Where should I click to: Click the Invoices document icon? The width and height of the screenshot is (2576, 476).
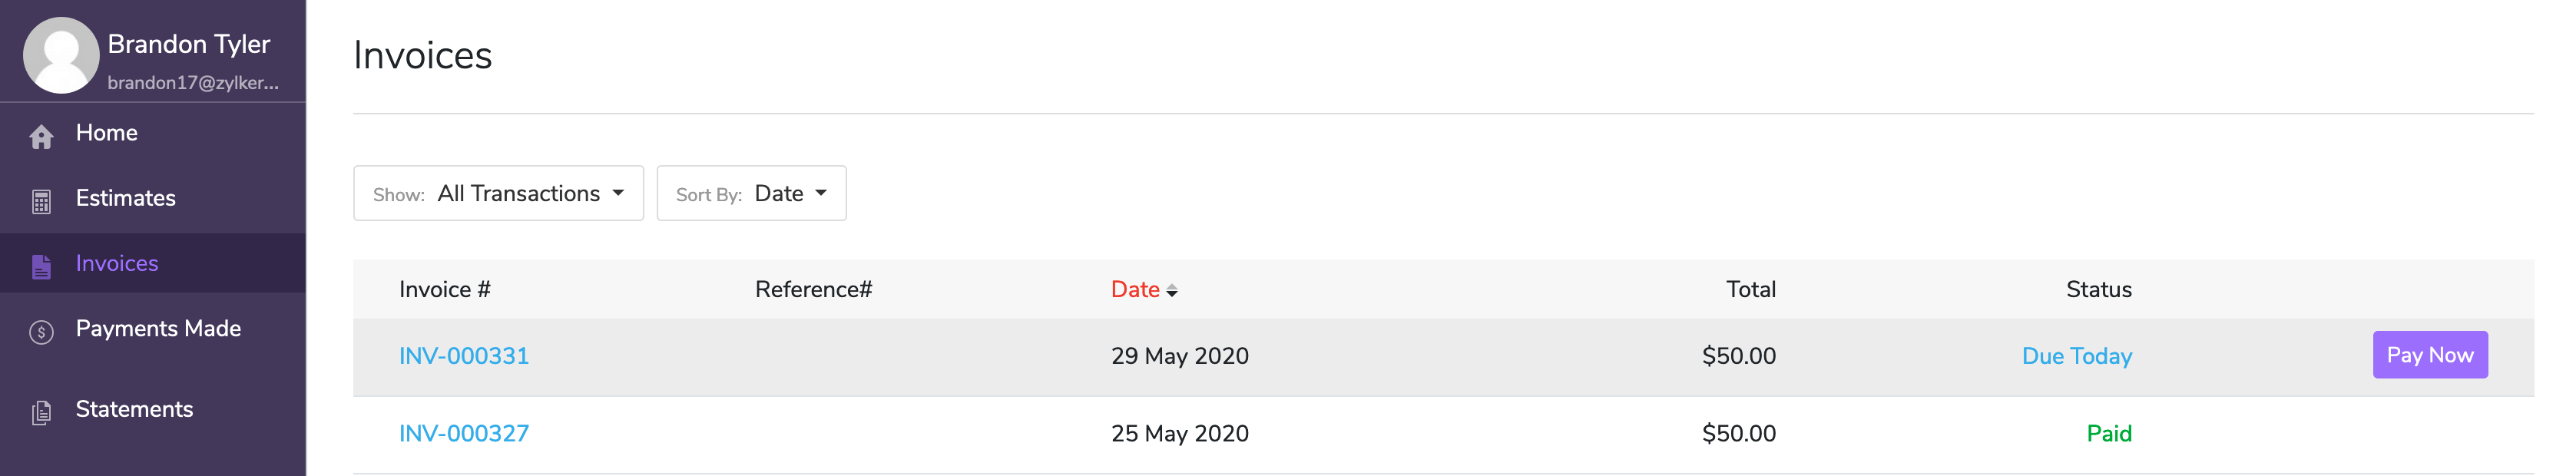click(41, 267)
